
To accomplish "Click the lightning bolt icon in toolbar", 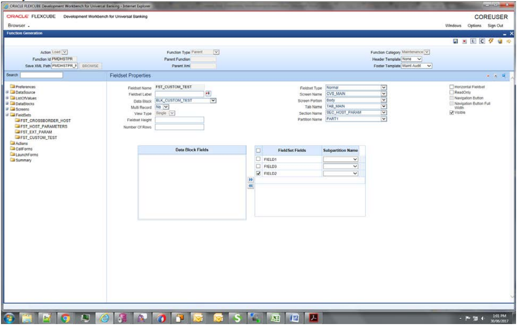I will pos(491,41).
